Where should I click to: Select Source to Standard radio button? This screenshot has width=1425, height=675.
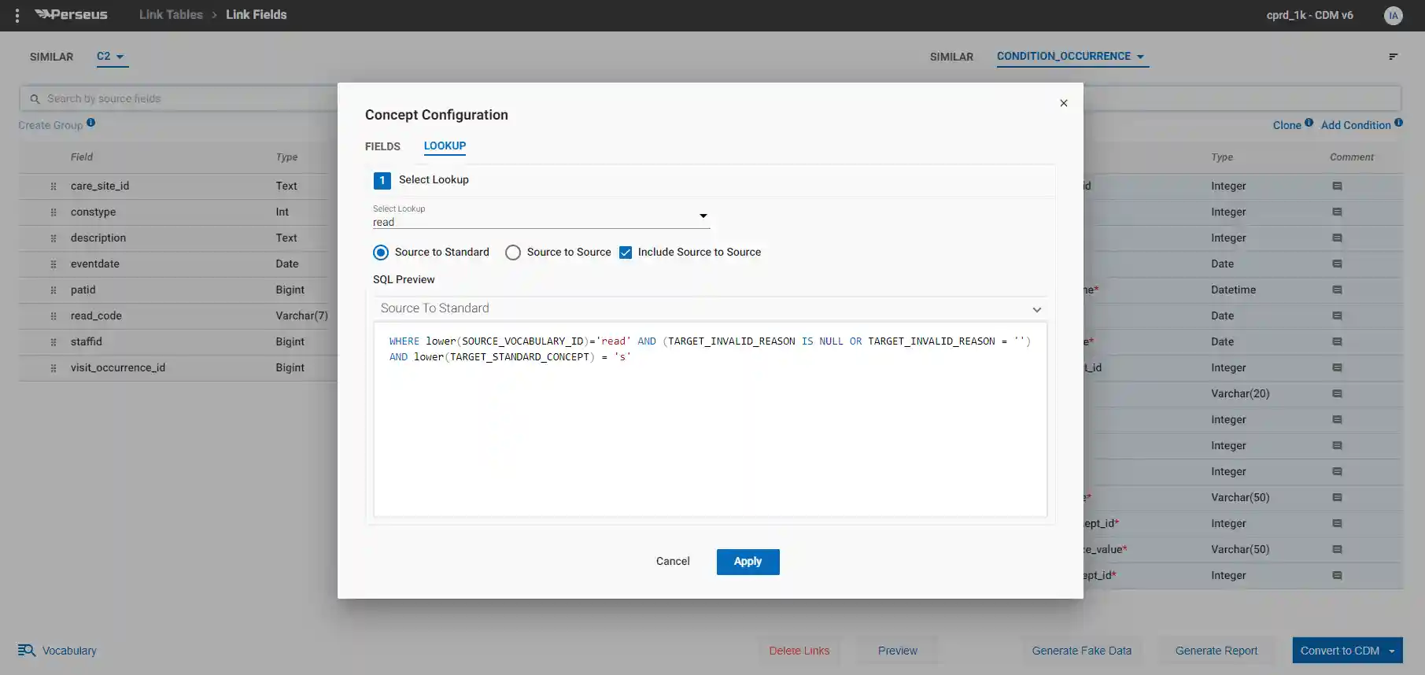tap(381, 253)
